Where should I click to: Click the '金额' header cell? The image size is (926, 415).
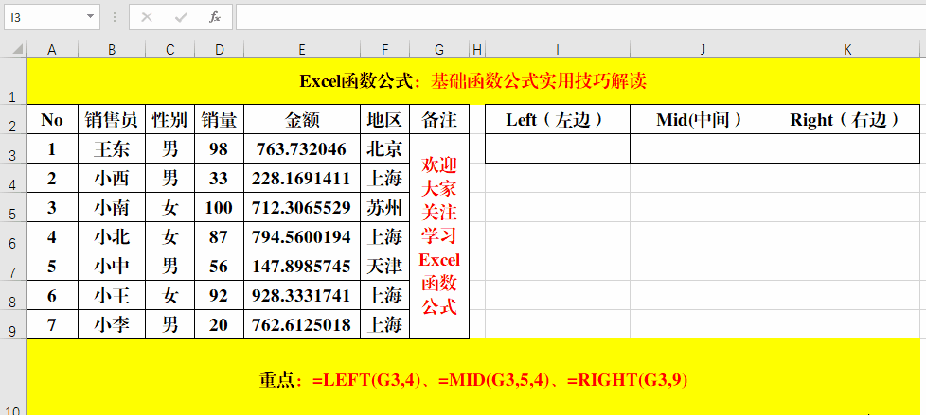click(302, 120)
